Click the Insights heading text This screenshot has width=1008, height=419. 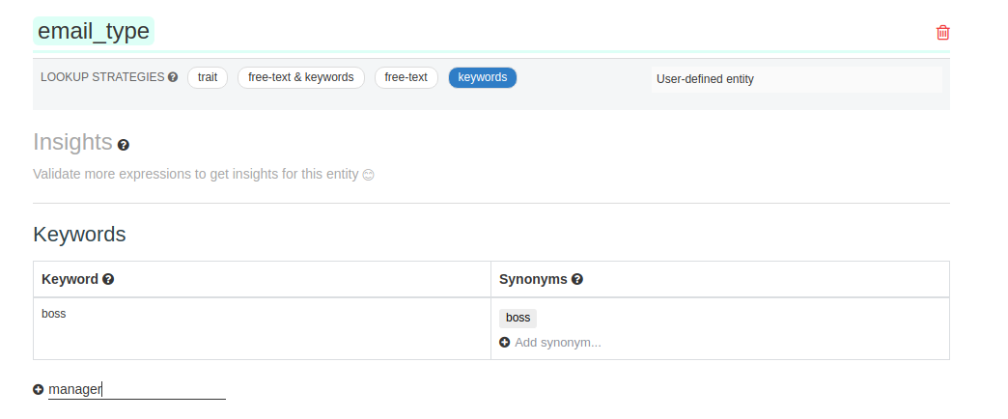72,142
